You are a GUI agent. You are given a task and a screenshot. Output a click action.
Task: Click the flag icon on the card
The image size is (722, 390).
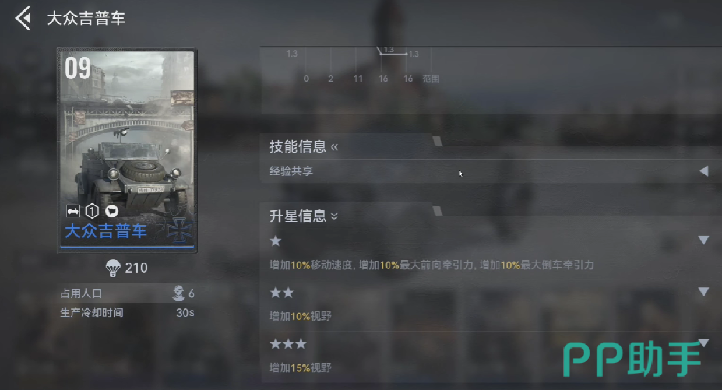[111, 210]
